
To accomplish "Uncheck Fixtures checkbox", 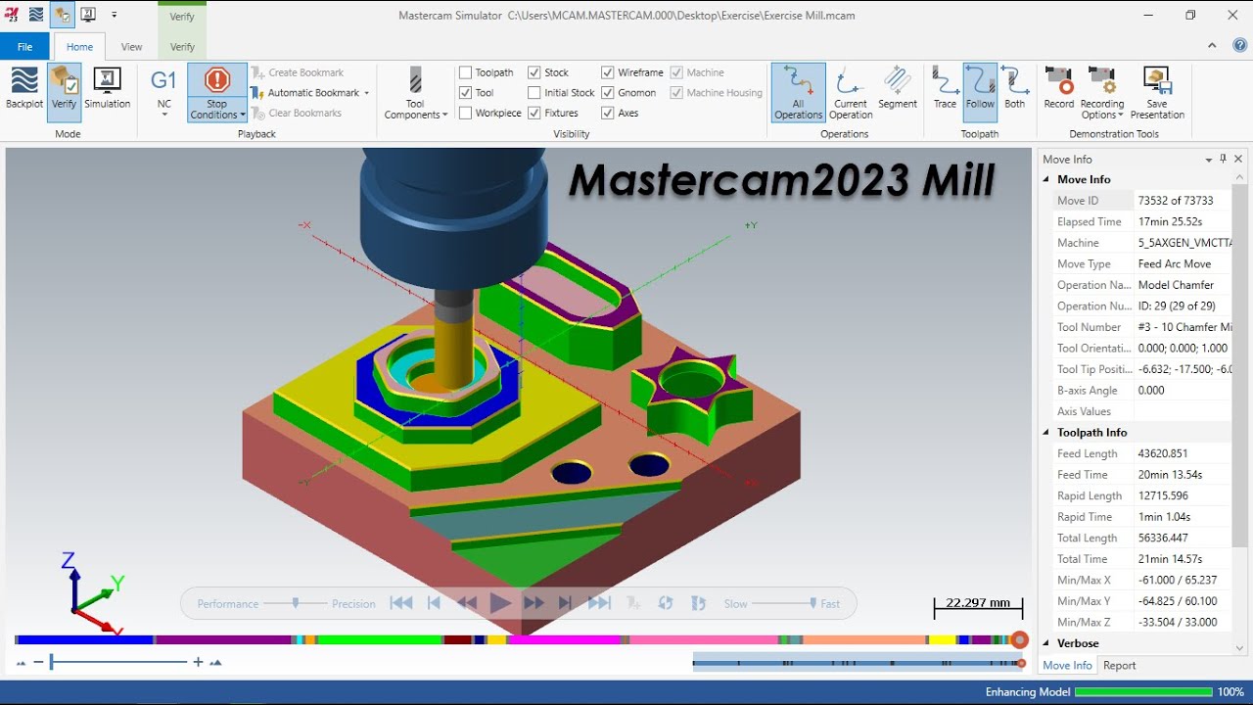I will coord(534,113).
